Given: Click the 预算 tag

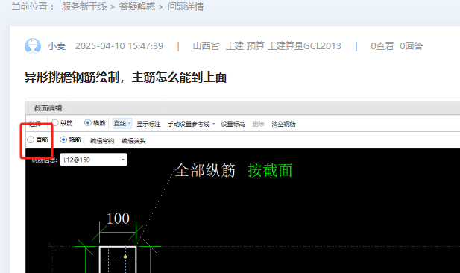Looking at the screenshot, I should [256, 46].
